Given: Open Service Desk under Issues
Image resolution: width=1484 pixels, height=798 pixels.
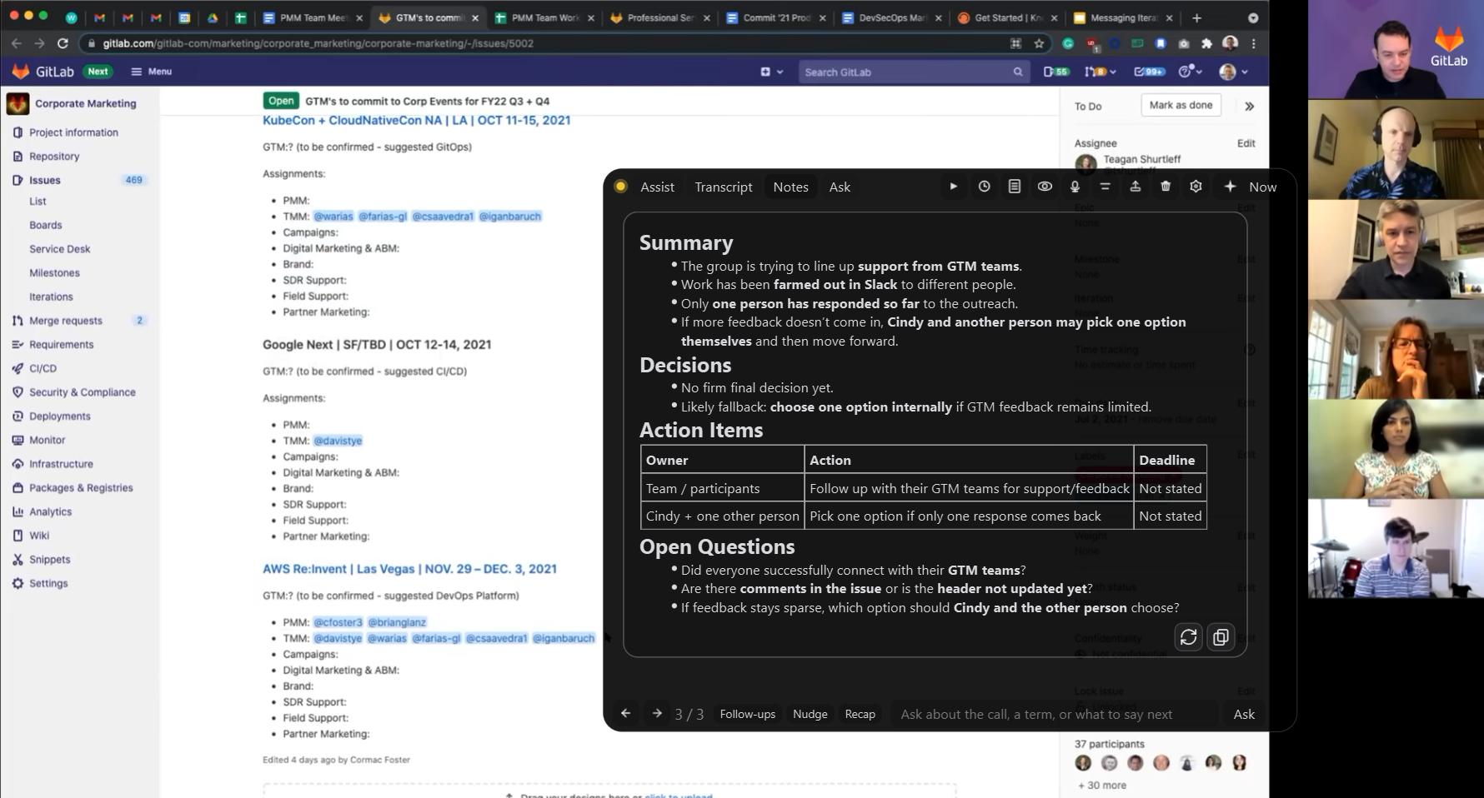Looking at the screenshot, I should click(60, 249).
